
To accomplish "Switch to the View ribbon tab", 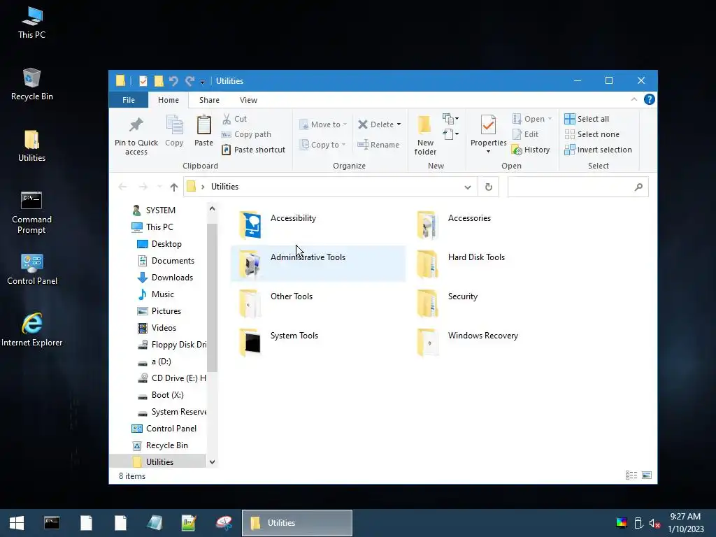I will pyautogui.click(x=248, y=100).
